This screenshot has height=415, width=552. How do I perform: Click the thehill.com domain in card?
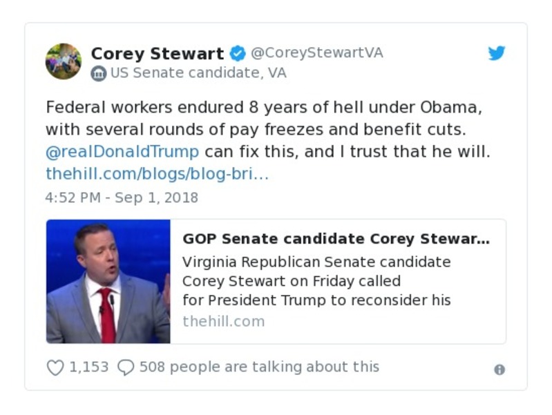pyautogui.click(x=223, y=321)
